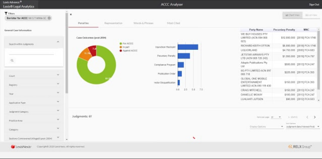Viewport: 322px width, 159px height.
Task: Expand the Application Type filter
Action: (x=34, y=103)
